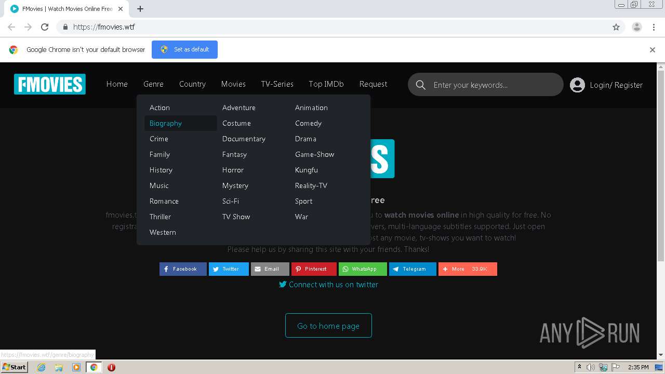Click the Opera taskbar icon
Screen dimensions: 665x374
click(x=111, y=367)
